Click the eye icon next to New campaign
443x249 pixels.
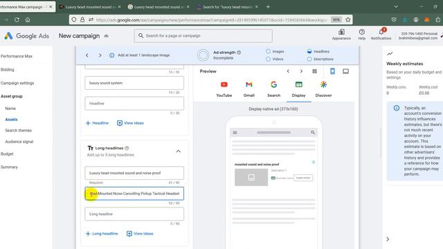tap(106, 36)
